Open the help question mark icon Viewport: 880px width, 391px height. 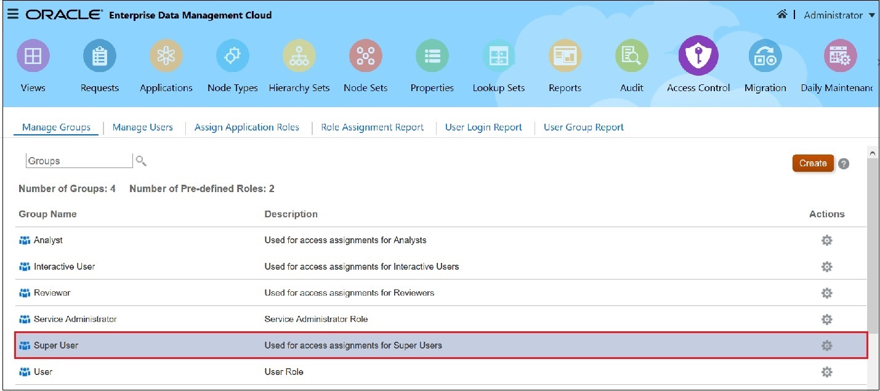point(844,164)
